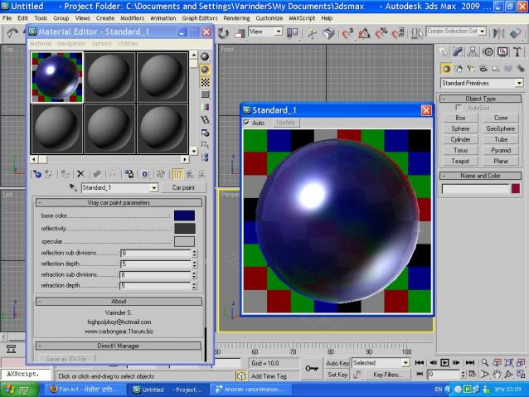Collapse the DirectX Manager rollout
The image size is (529, 397).
click(119, 346)
